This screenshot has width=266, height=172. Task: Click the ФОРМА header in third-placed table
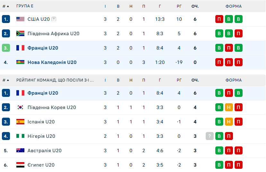[233, 80]
